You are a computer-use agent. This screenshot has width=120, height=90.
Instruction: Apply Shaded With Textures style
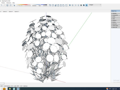click(x=84, y=5)
